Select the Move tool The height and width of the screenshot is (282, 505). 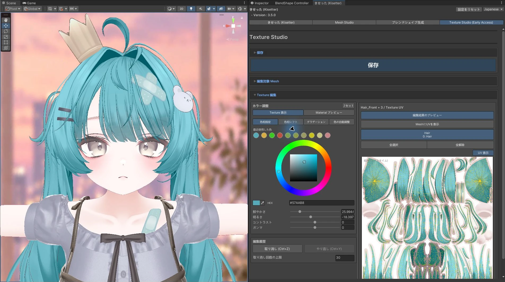coord(6,26)
